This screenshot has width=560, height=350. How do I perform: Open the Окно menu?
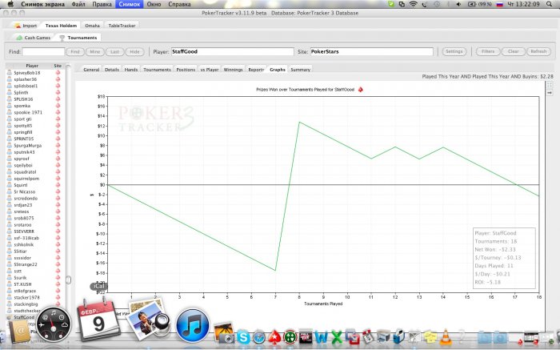(x=154, y=4)
